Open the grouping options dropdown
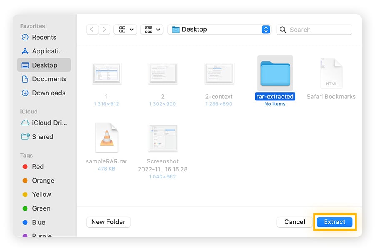375x251 pixels. tap(152, 29)
